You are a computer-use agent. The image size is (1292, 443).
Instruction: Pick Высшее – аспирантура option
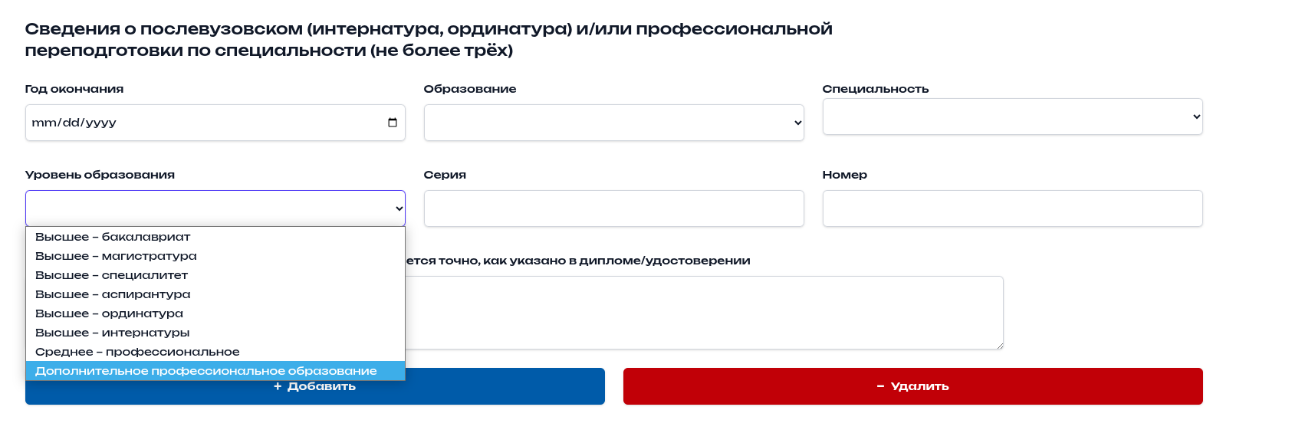(113, 294)
